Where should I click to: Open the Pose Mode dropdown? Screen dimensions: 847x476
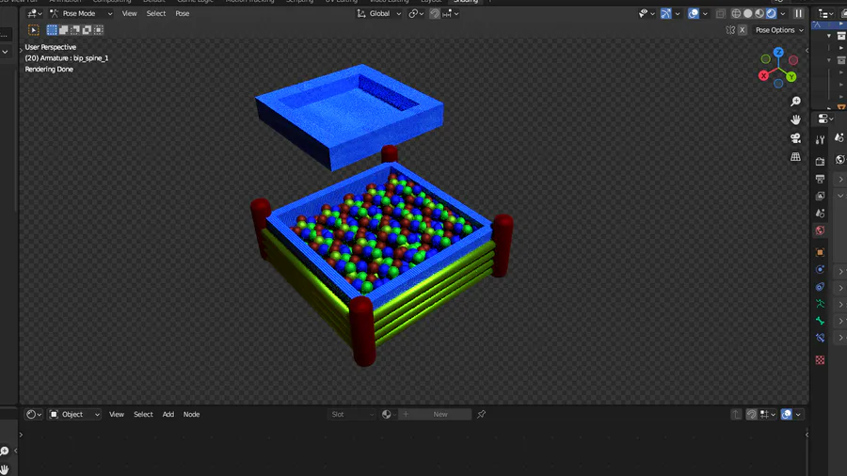[x=81, y=13]
